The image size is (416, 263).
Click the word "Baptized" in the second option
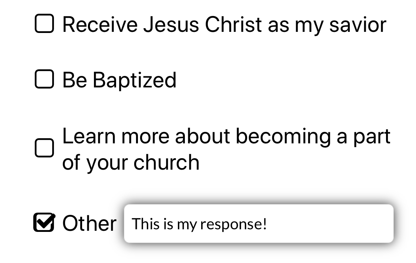(x=134, y=80)
